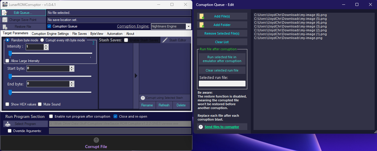Click the Selected run file field
Screen dimensions: 377x151
[222, 84]
